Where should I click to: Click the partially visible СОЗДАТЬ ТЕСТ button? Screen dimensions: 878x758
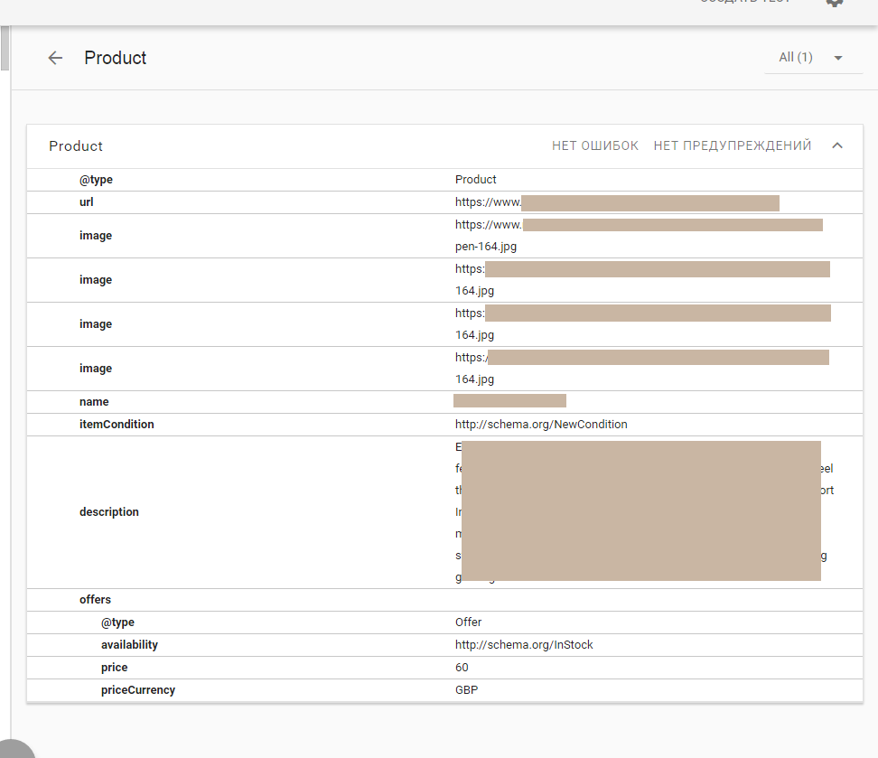click(x=745, y=3)
